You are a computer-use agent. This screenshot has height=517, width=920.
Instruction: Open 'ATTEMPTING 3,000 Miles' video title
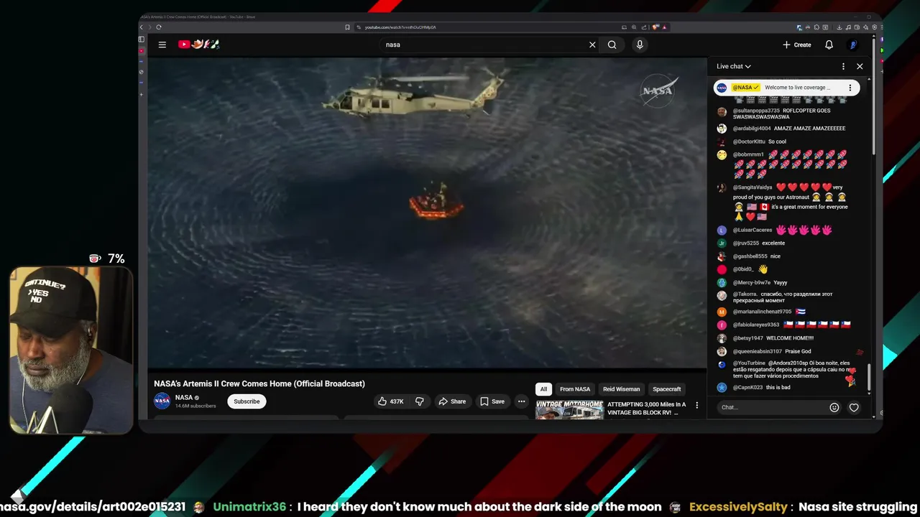tap(647, 409)
